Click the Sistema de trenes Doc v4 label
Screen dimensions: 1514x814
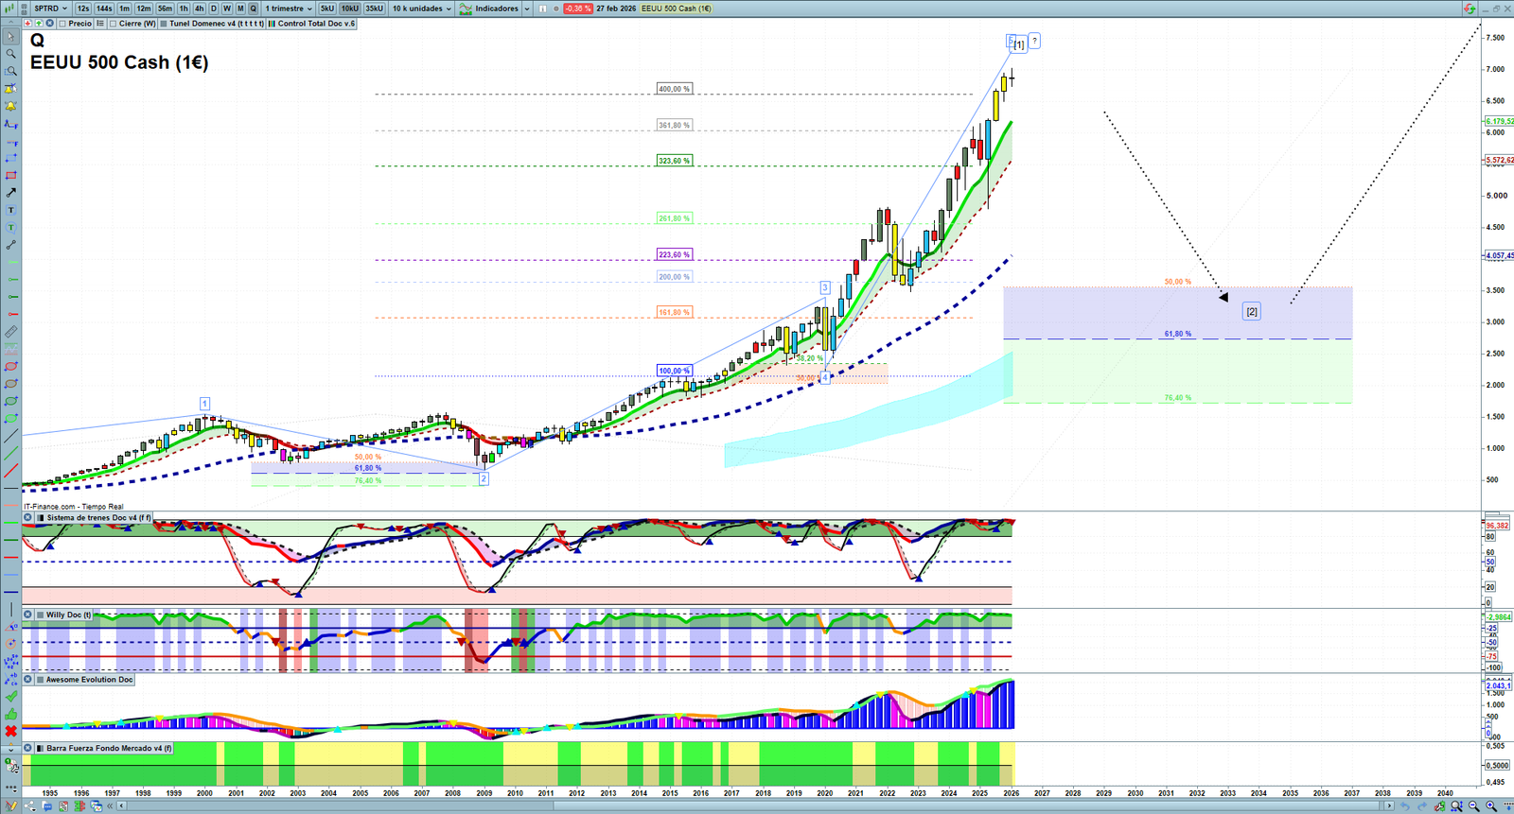98,518
